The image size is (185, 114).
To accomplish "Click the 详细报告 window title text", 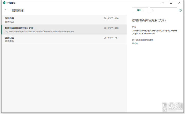I will tap(11, 3).
